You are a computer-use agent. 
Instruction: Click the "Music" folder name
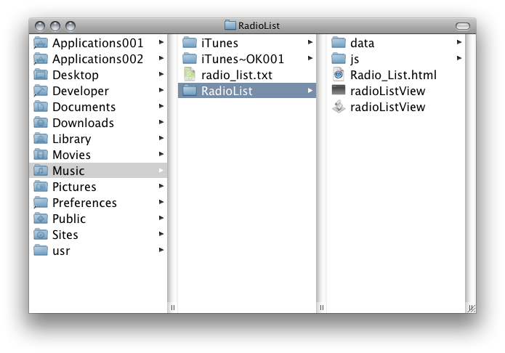click(x=68, y=171)
